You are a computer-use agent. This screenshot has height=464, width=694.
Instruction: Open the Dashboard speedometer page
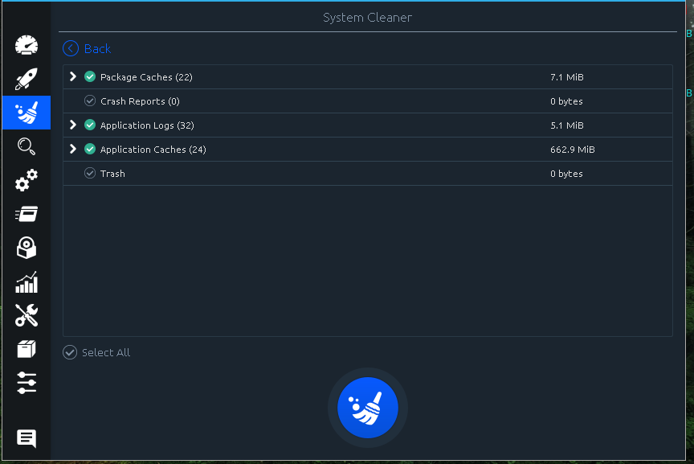(27, 45)
